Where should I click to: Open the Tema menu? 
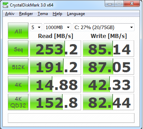pos(43,14)
